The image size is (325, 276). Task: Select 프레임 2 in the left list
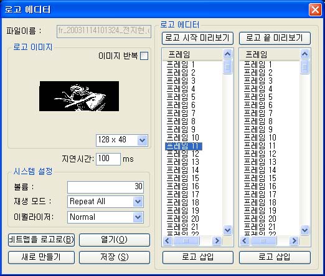click(181, 72)
